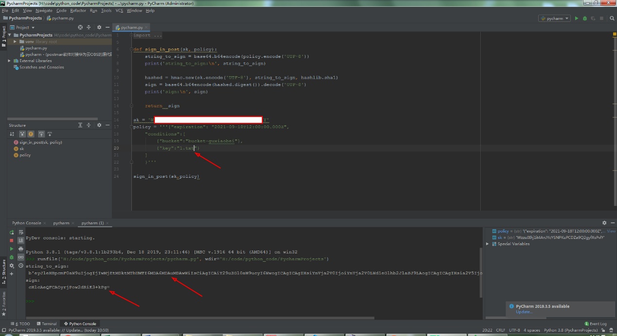Toggle Show Fields in Structure panel
This screenshot has width=617, height=336.
(x=31, y=134)
